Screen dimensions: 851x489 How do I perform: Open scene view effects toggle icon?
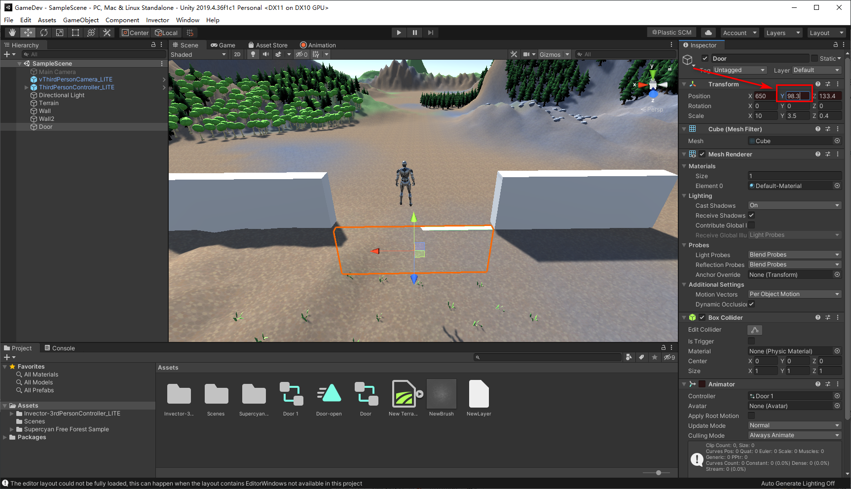tap(278, 54)
